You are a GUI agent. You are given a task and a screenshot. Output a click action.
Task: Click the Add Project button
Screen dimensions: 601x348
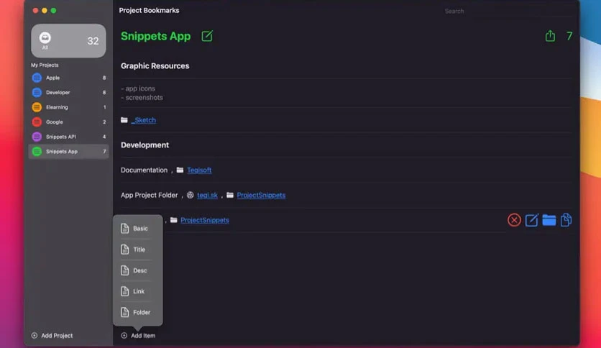click(52, 335)
